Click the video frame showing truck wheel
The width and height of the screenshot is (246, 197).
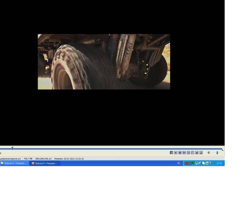point(104,62)
